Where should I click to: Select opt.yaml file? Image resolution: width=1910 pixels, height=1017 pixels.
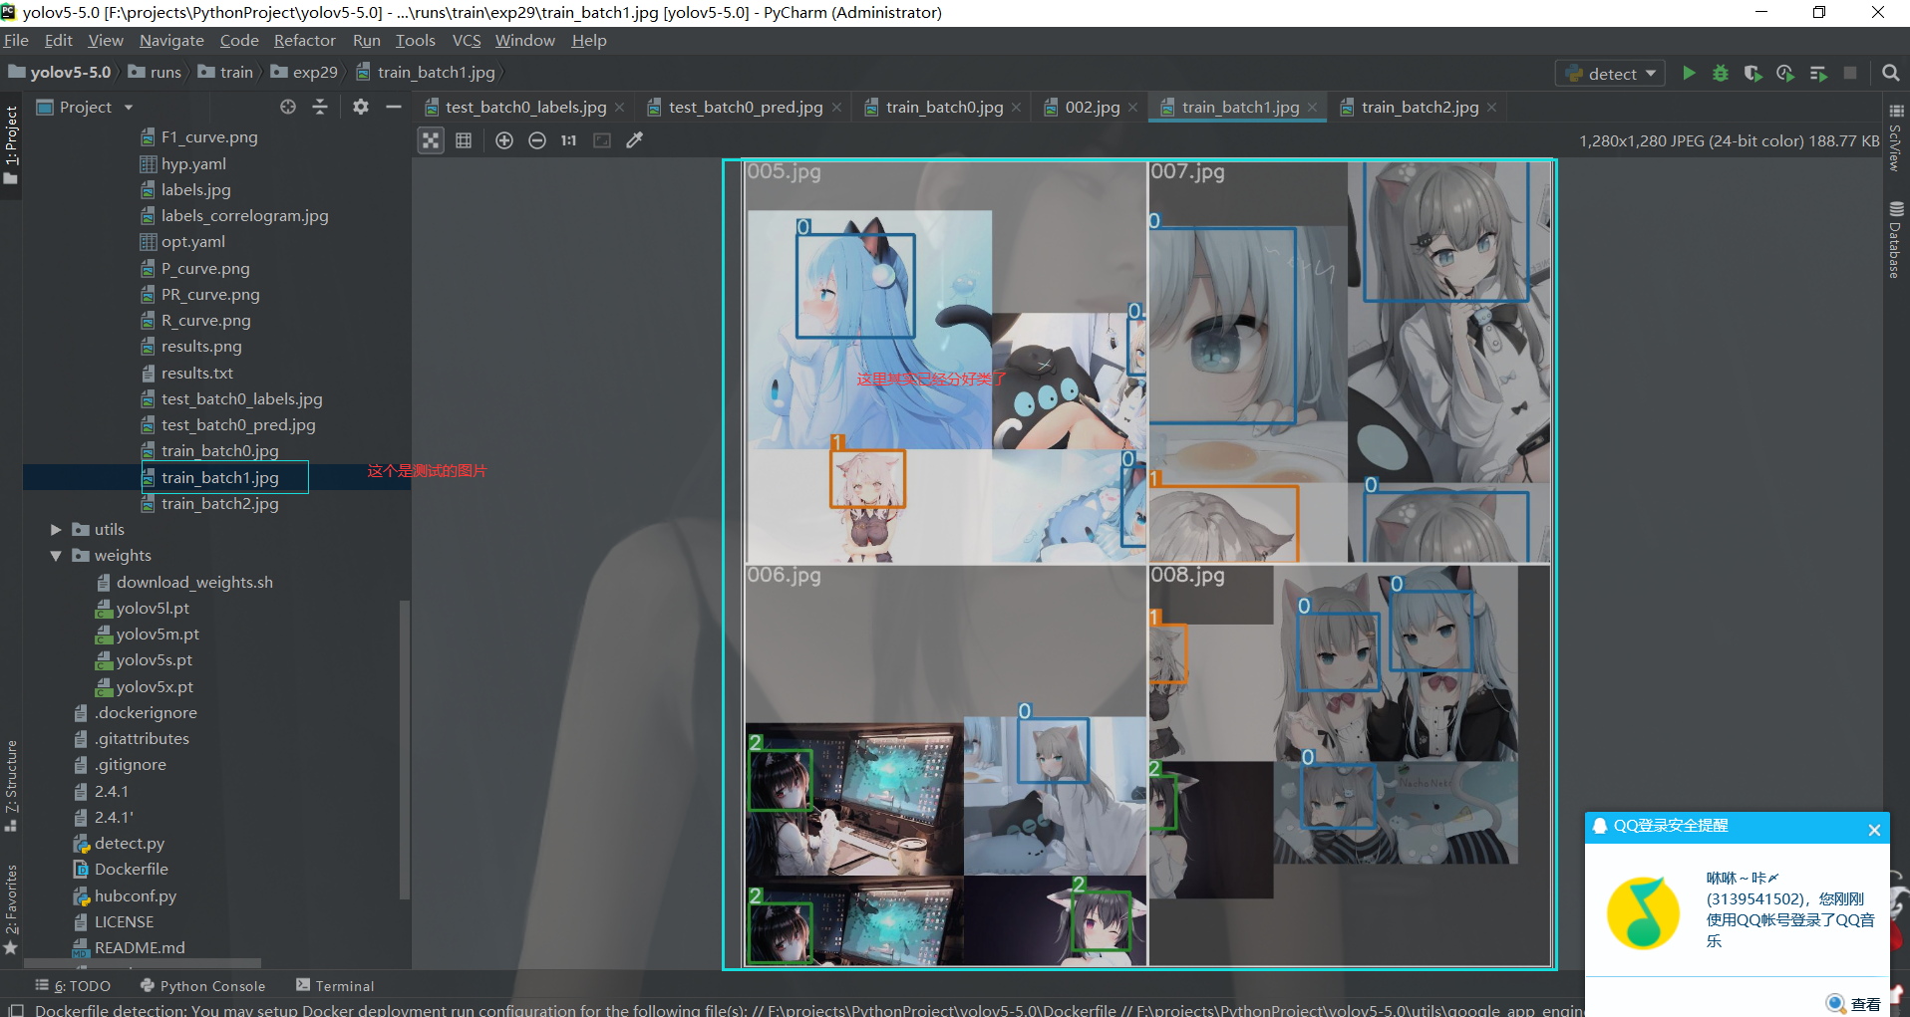click(192, 242)
